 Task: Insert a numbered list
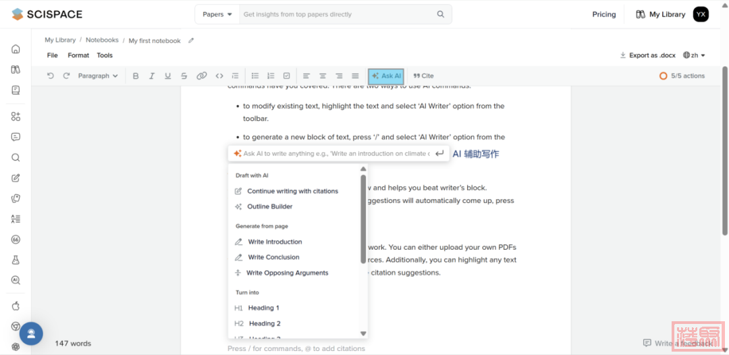[x=271, y=76]
